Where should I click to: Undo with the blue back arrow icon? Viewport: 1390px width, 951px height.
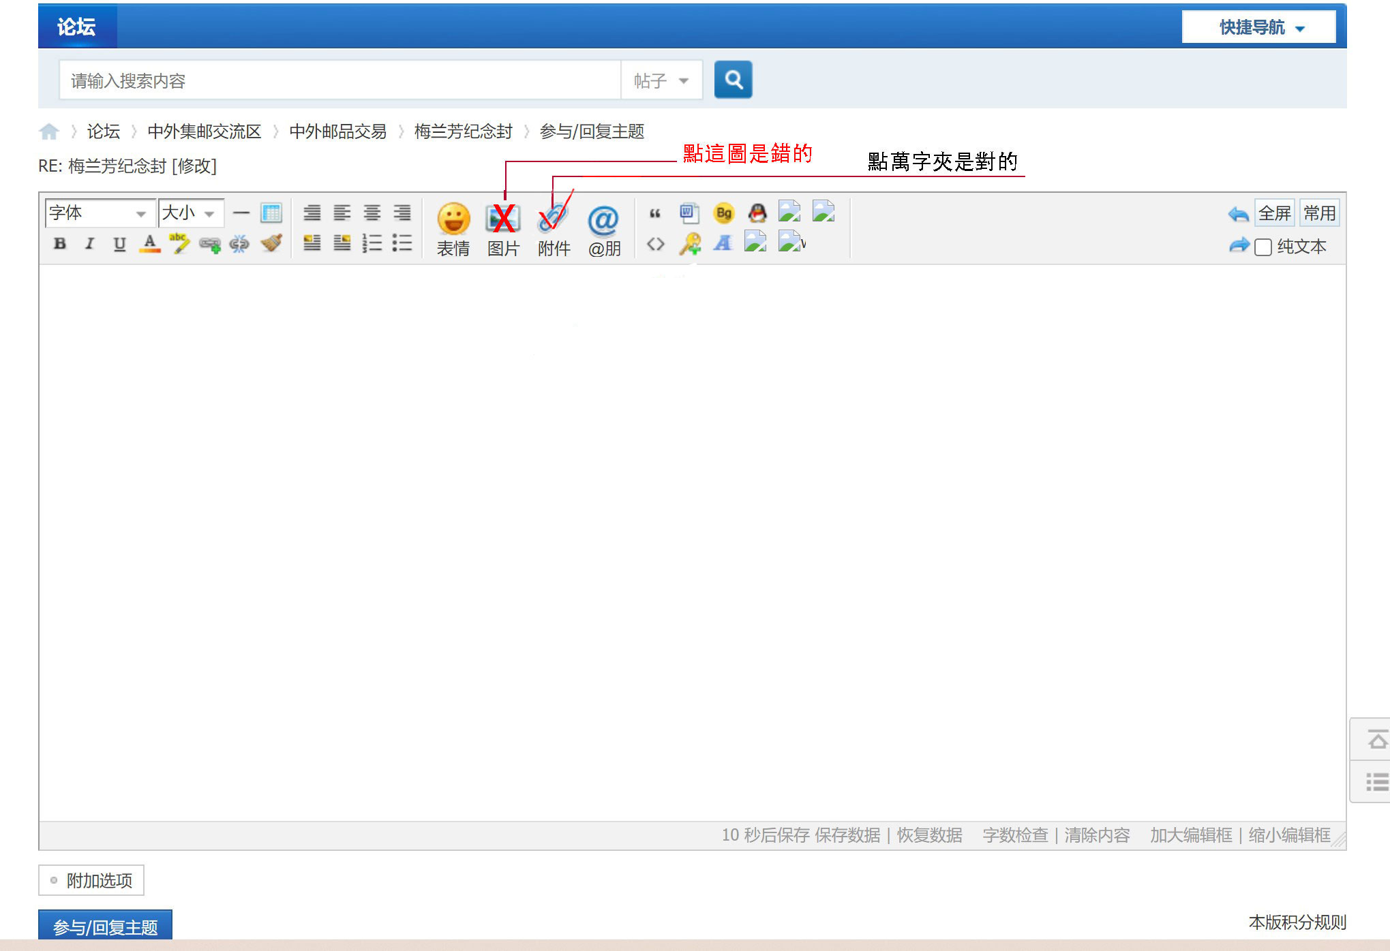[1239, 213]
